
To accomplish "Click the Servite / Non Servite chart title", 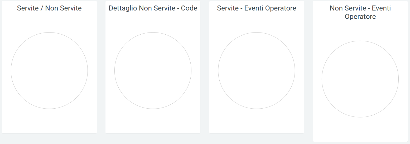I will tap(49, 8).
